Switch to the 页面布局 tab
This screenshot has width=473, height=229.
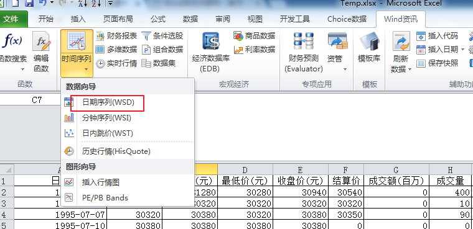[118, 19]
